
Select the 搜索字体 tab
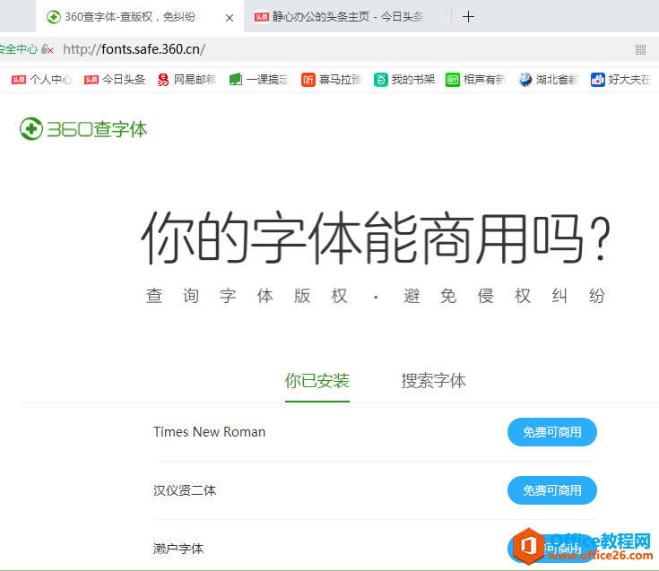[433, 381]
